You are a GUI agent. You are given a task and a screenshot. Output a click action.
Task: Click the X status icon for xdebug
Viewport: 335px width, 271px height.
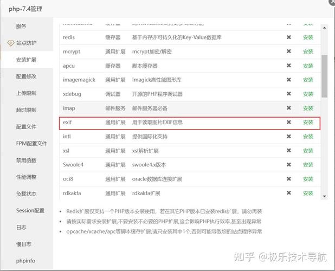(288, 94)
